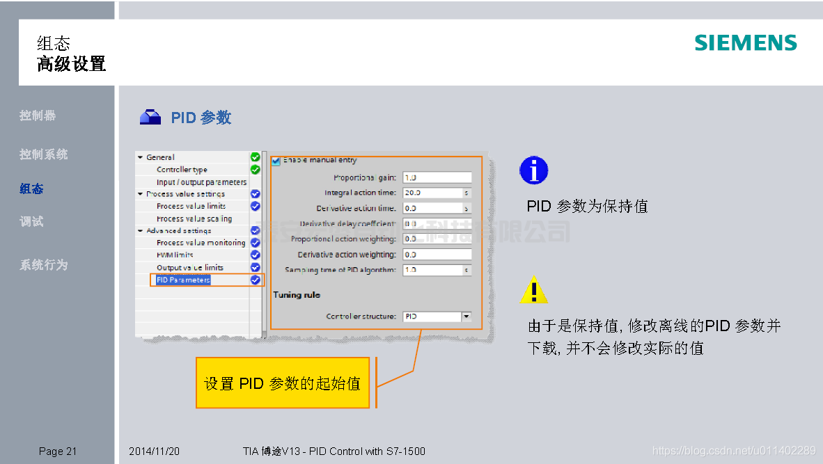Collapse the General tree section
Viewport: 823px width, 464px height.
(140, 157)
